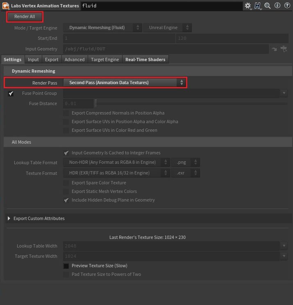The width and height of the screenshot is (293, 305).
Task: Open the parameter search magnifier
Action: click(268, 6)
